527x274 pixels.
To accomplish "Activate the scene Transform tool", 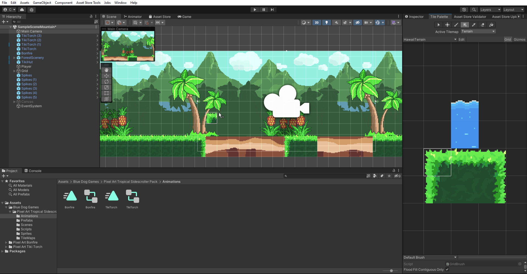I will tap(106, 99).
